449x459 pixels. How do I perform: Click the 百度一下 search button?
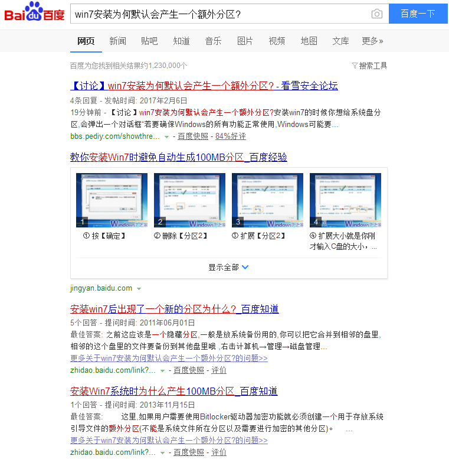pyautogui.click(x=418, y=14)
